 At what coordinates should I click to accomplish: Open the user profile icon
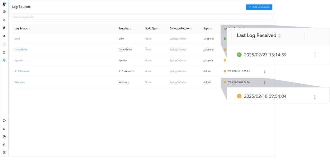[x=4, y=145]
